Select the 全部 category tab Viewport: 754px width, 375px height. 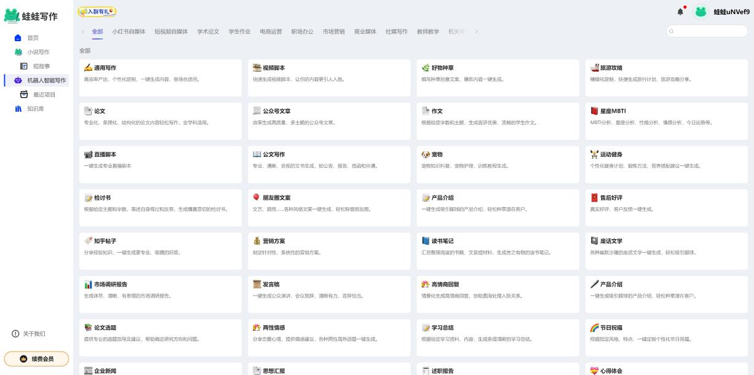point(97,31)
